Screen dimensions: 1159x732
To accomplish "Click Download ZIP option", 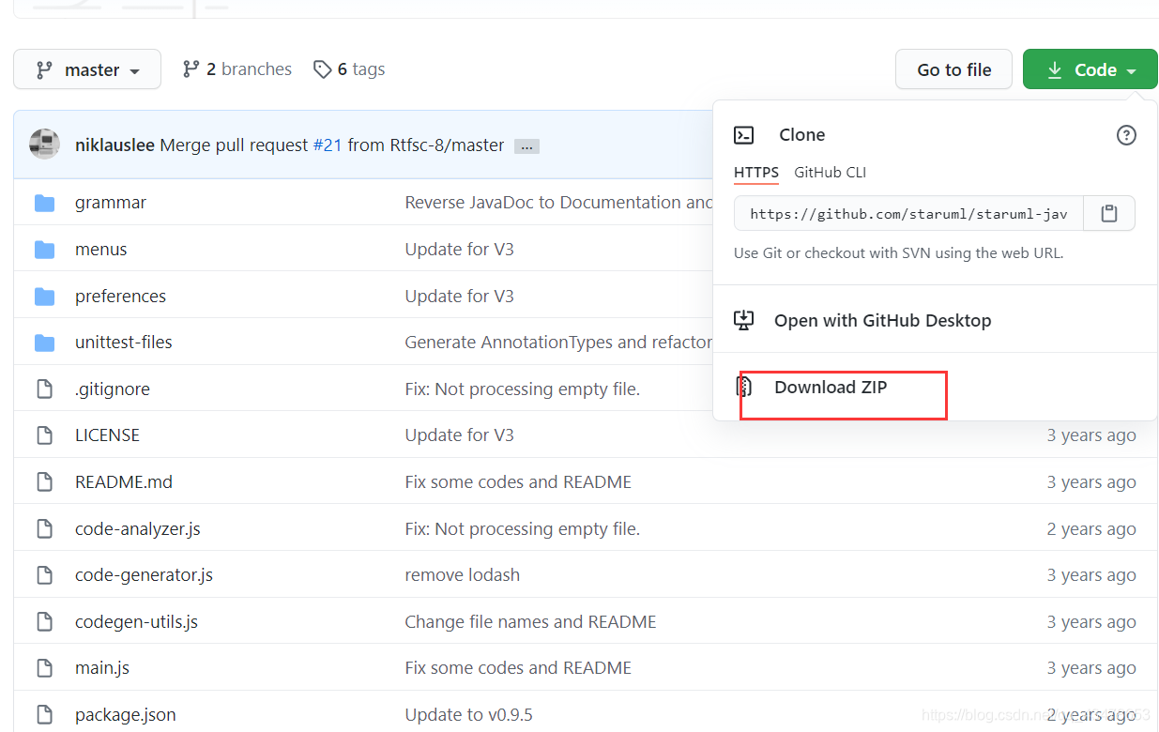I will [831, 387].
